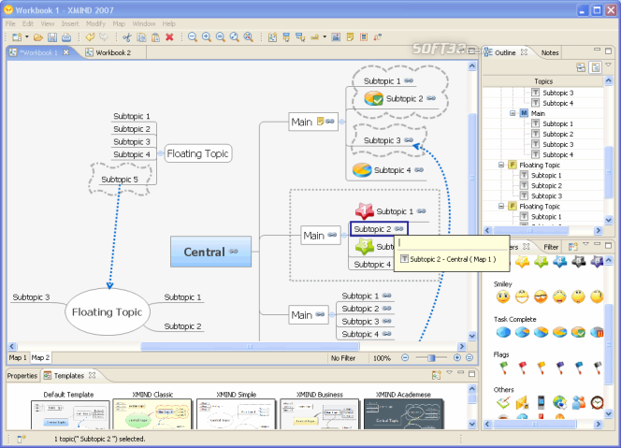Add a note with the yellow note icon
Screen dimensions: 621x448
(350, 37)
